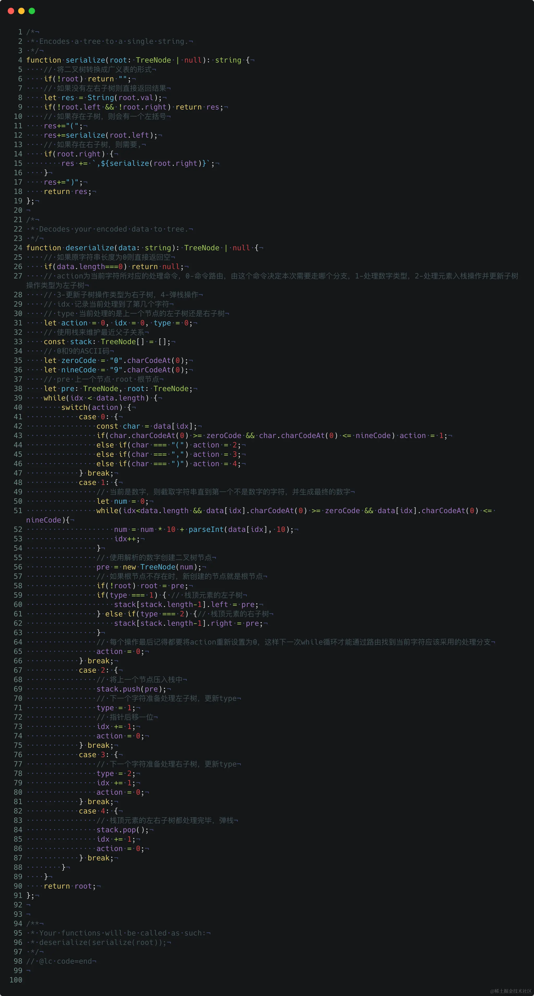Screen dimensions: 534x996
Task: Click the green maximize window button
Action: pos(32,11)
